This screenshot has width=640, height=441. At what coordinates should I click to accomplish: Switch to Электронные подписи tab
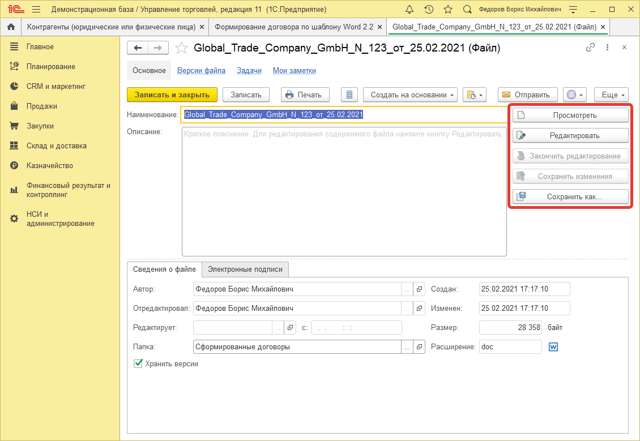tap(245, 269)
